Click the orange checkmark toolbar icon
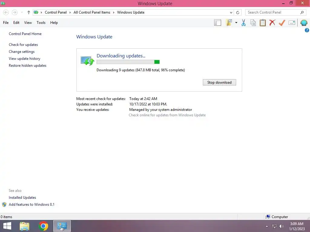Screen dimensions: 310x232 point(282,23)
